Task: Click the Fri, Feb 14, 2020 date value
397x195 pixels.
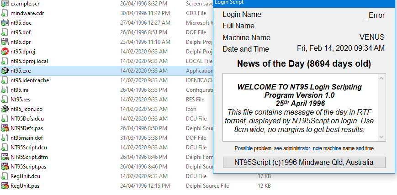Action: (x=341, y=48)
